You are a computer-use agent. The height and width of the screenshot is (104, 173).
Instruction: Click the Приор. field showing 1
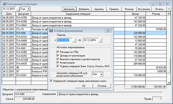pyautogui.click(x=157, y=99)
